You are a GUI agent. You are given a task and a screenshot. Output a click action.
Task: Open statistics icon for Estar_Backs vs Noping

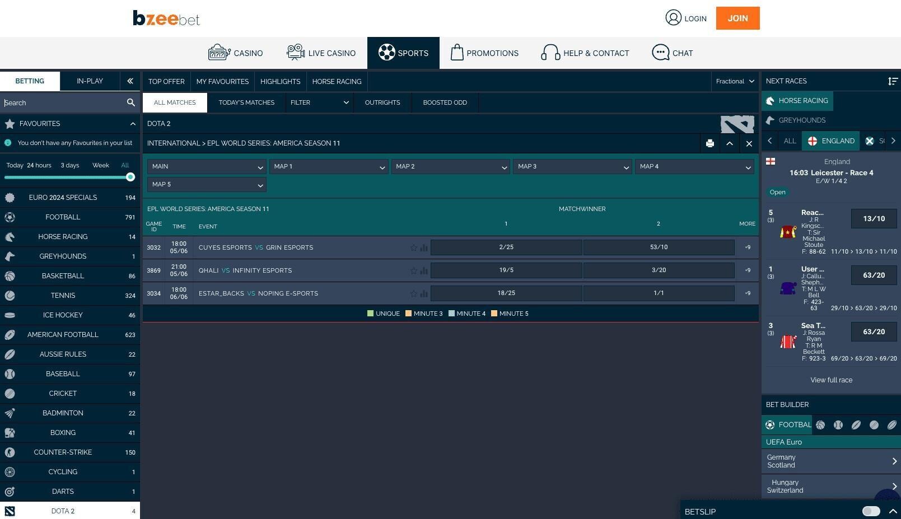point(424,293)
